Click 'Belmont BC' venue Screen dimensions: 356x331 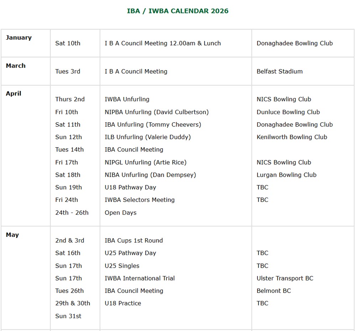click(x=273, y=291)
